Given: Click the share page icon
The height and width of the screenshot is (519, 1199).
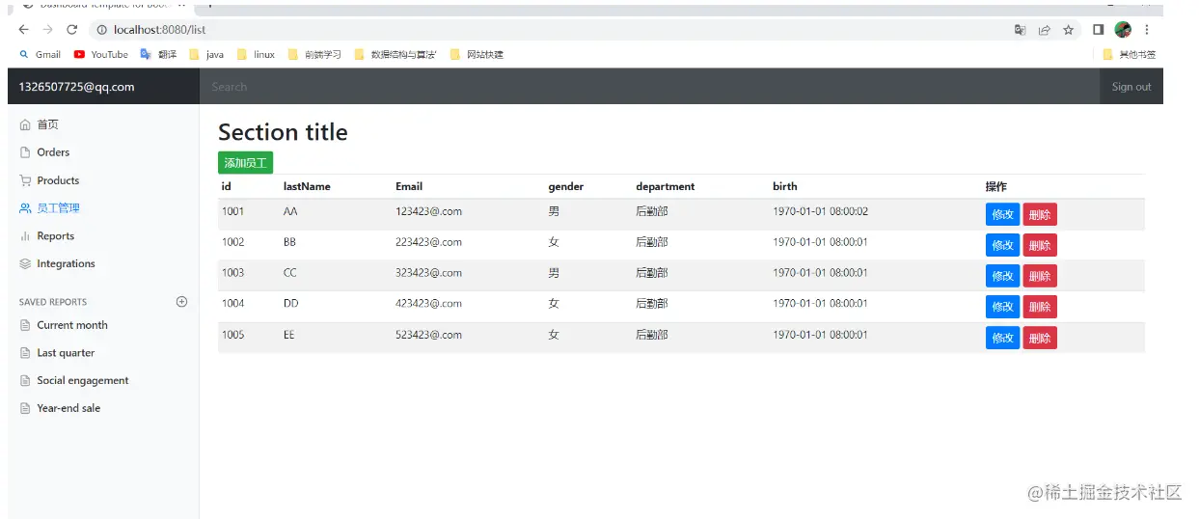Looking at the screenshot, I should pyautogui.click(x=1044, y=30).
